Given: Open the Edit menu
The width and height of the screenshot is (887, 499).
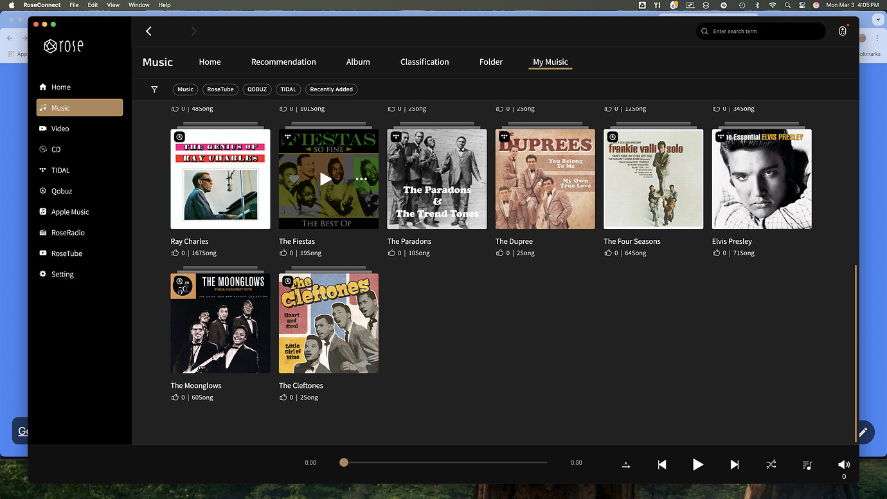Looking at the screenshot, I should tap(93, 5).
